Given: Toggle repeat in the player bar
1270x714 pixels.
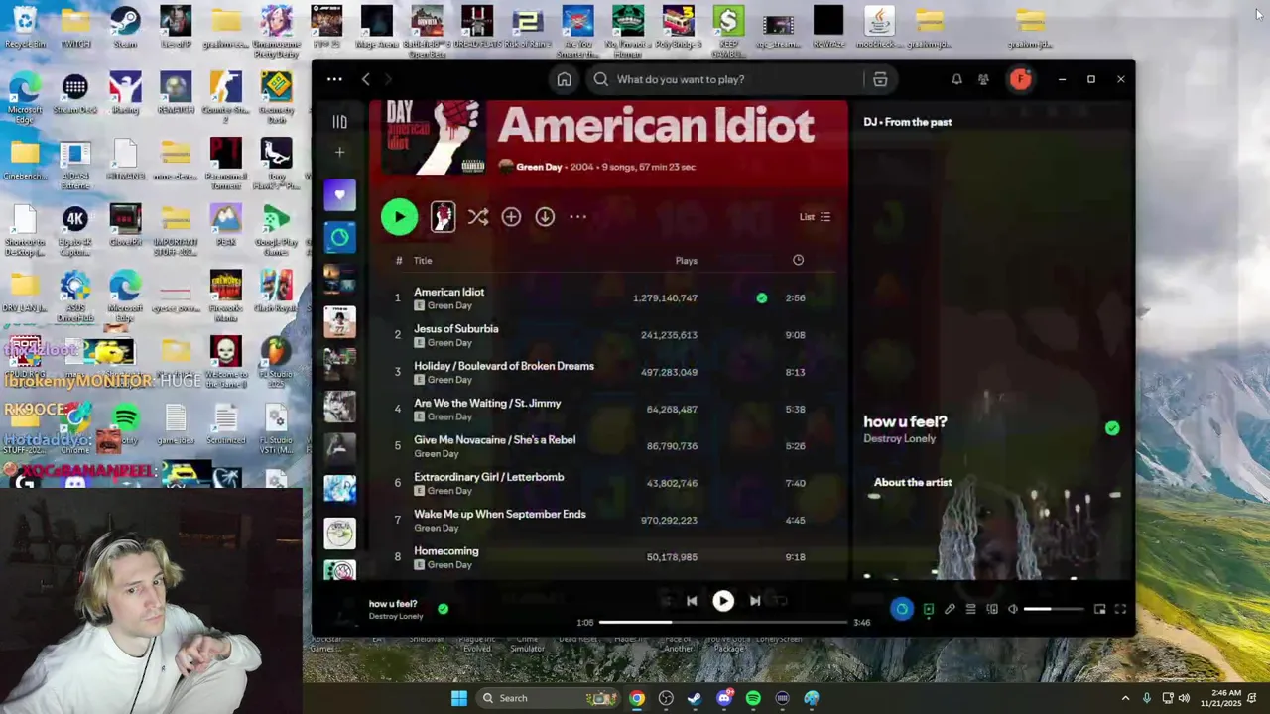Looking at the screenshot, I should point(781,601).
